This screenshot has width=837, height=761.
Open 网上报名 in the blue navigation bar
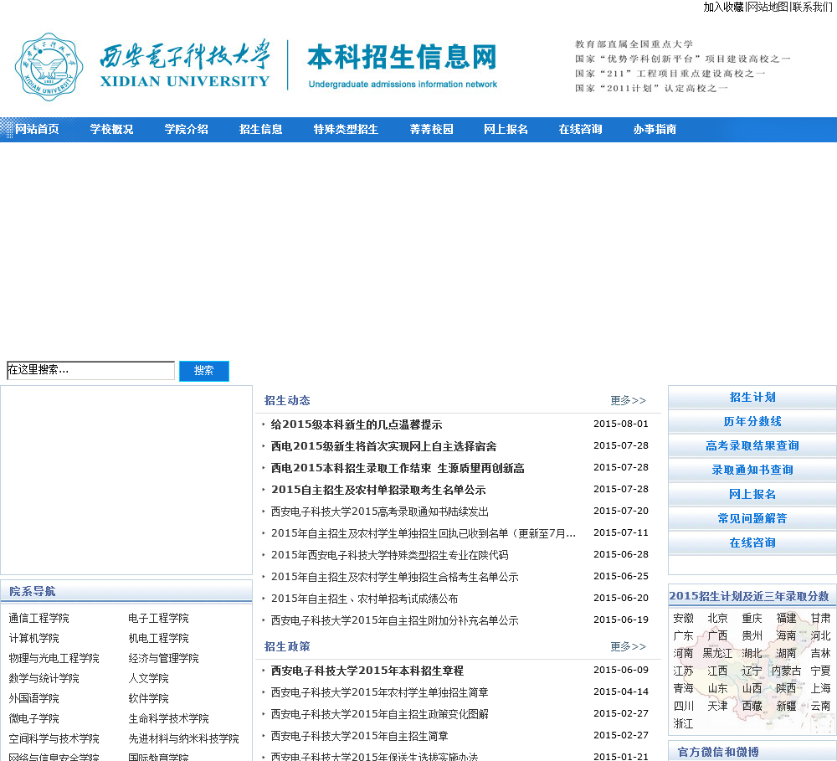click(x=506, y=129)
